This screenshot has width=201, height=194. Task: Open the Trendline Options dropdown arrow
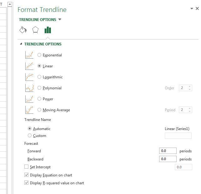[x=60, y=19]
